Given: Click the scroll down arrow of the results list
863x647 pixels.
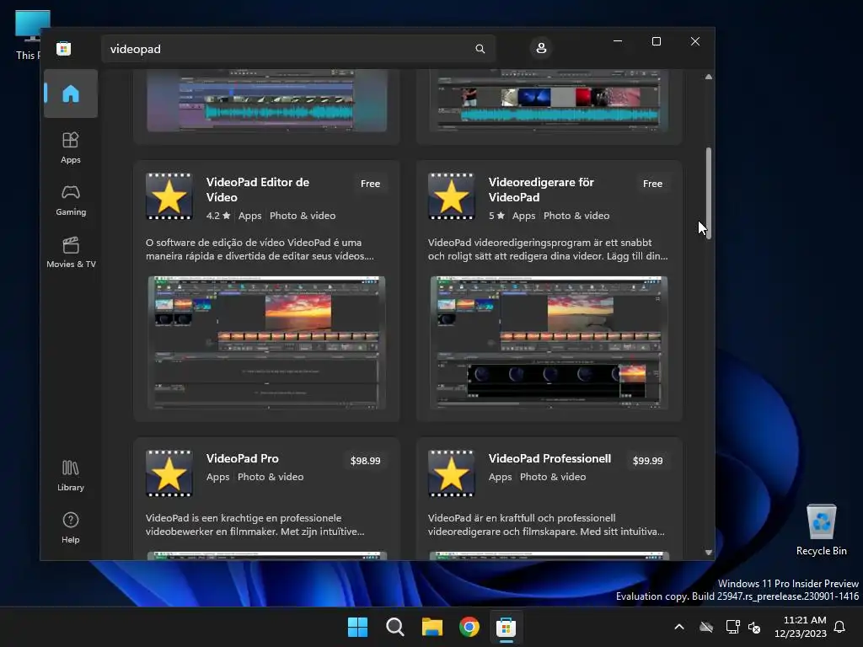Looking at the screenshot, I should pos(708,553).
